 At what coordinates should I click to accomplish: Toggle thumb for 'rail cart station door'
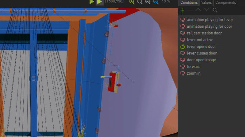183,33
